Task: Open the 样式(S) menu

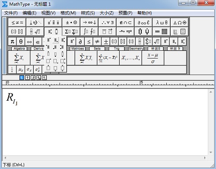Action: (88, 13)
